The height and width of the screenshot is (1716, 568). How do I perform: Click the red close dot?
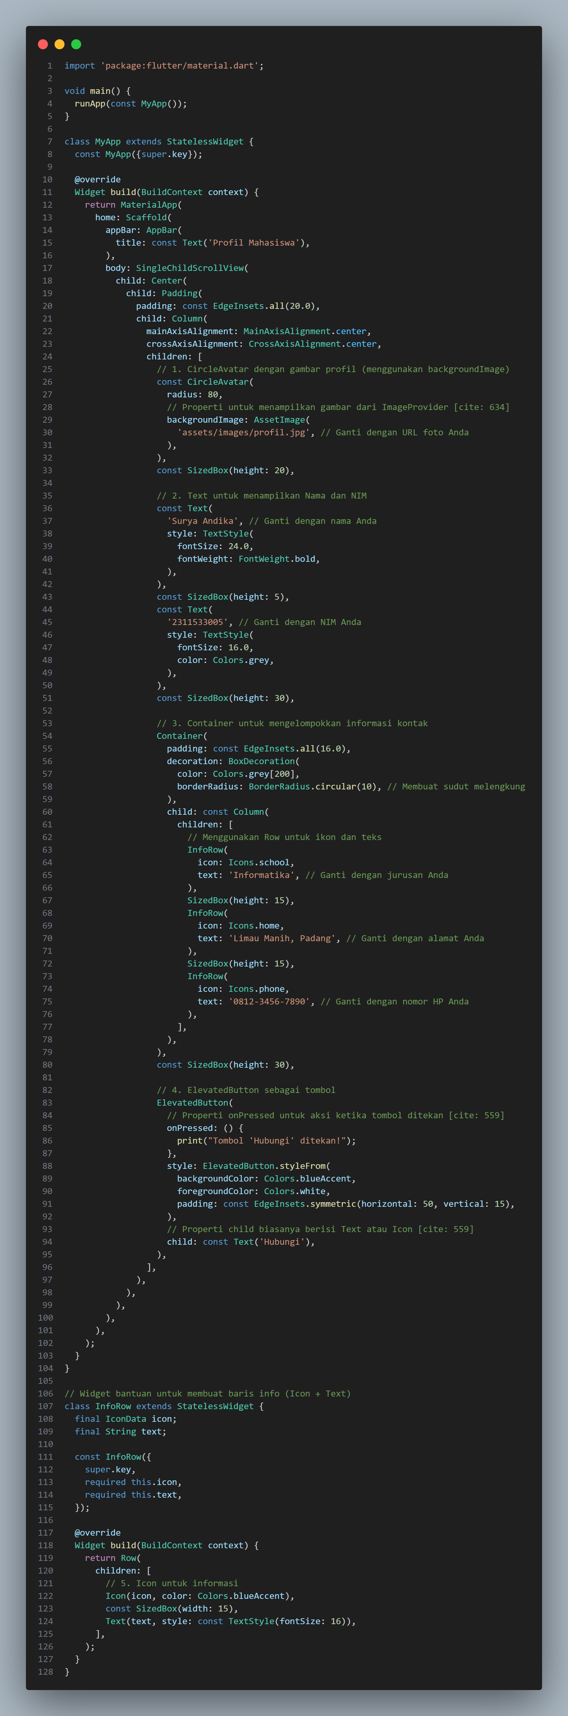pos(43,45)
